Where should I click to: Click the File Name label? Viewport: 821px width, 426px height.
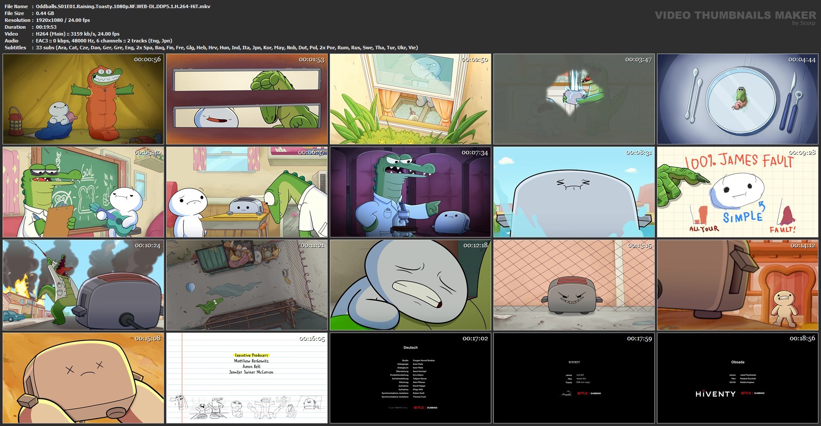tap(16, 6)
